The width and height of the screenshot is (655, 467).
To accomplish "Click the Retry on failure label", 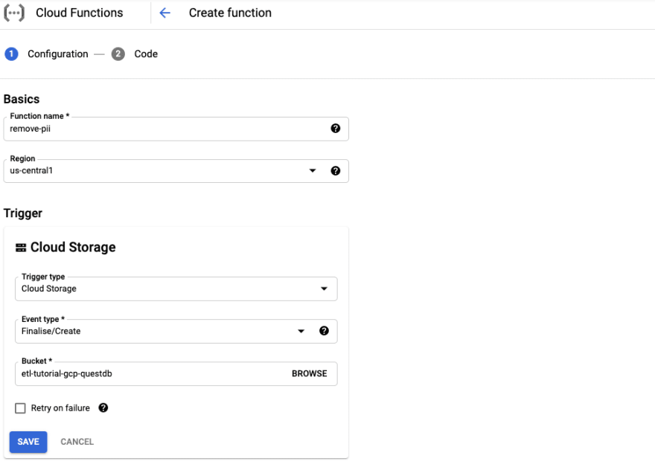I will (60, 408).
